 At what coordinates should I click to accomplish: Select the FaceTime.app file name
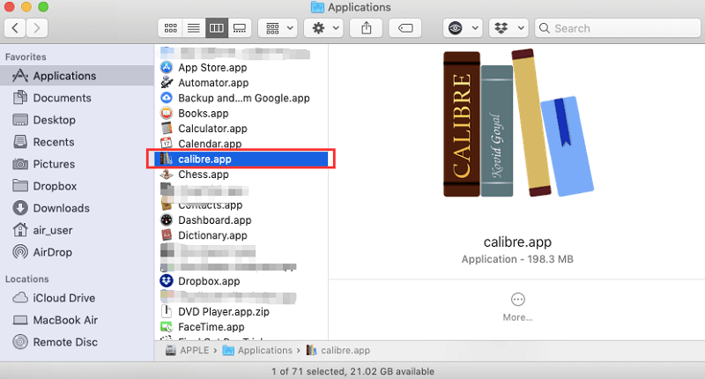(x=211, y=327)
